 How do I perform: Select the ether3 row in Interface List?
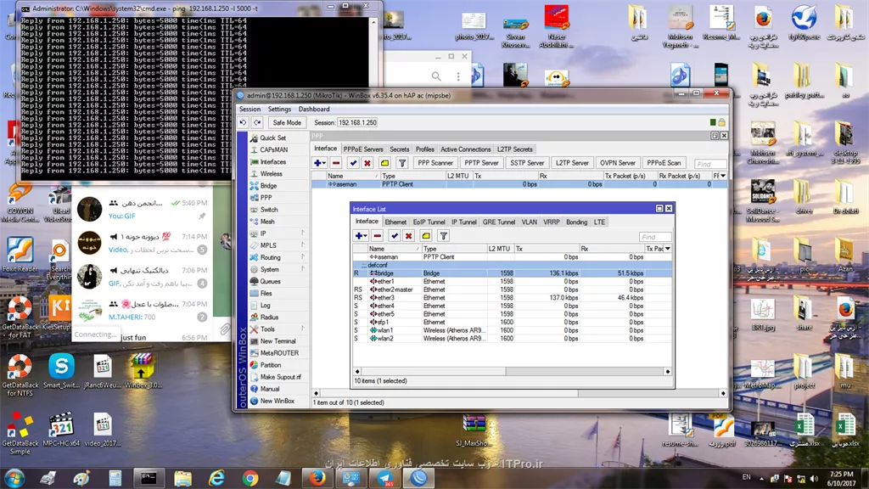512,298
